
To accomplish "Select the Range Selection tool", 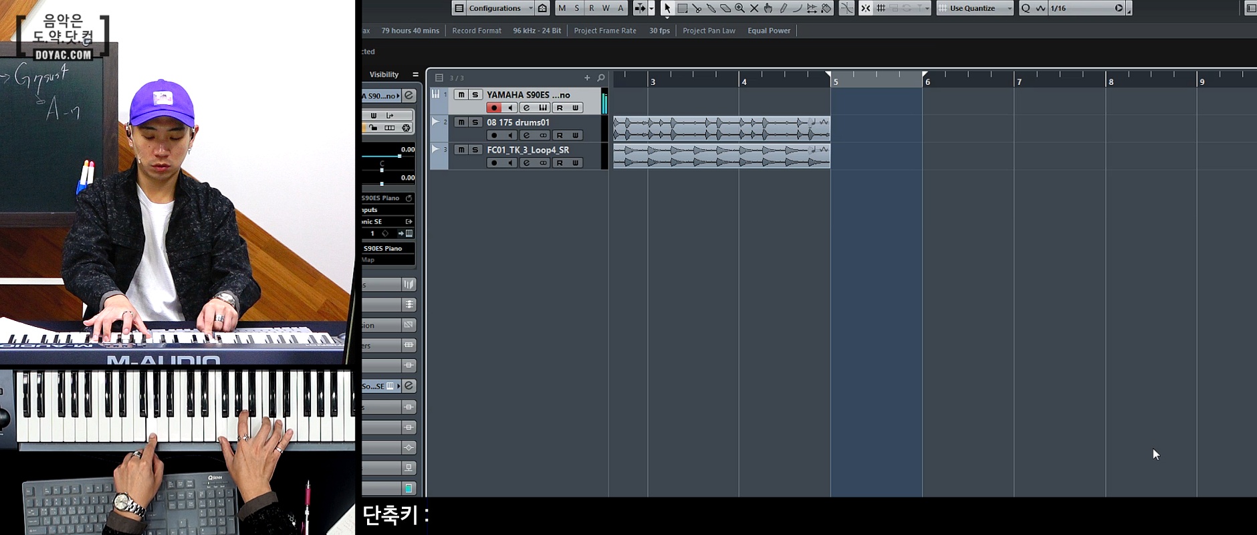I will [x=682, y=8].
